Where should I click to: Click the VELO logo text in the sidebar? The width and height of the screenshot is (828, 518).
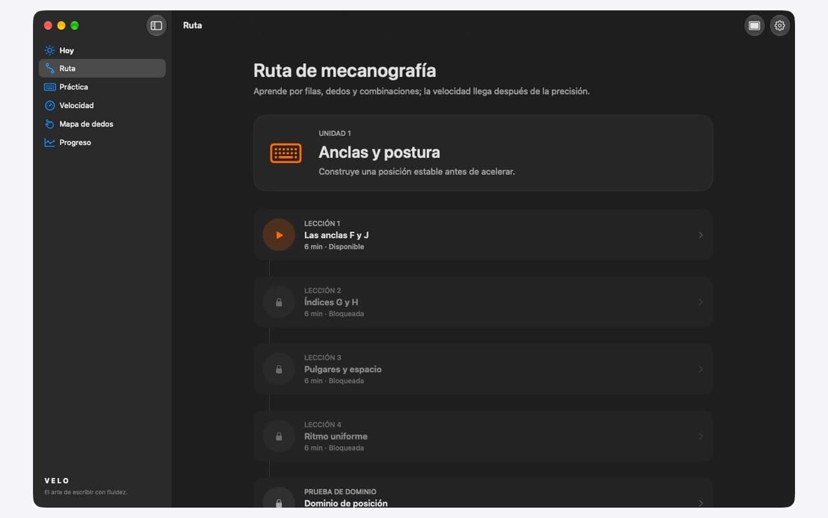[57, 481]
